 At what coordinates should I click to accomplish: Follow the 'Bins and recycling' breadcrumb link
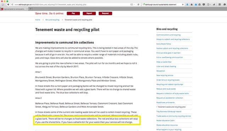52,20
